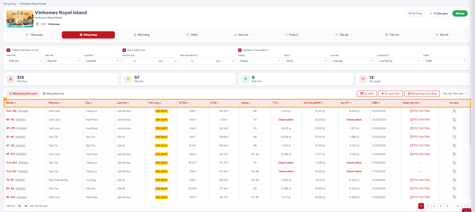This screenshot has height=212, width=475.
Task: Expand the Đại lý filter dropdown
Action: [306, 61]
